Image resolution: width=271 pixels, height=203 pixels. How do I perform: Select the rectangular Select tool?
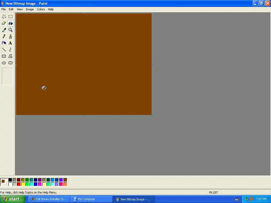pos(10,17)
